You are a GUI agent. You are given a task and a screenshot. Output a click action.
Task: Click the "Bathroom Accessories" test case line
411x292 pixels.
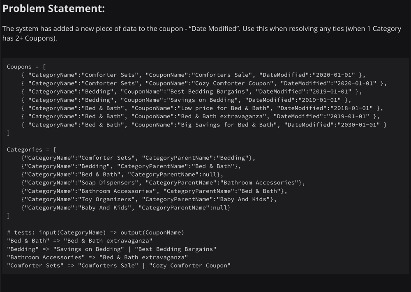[97, 258]
